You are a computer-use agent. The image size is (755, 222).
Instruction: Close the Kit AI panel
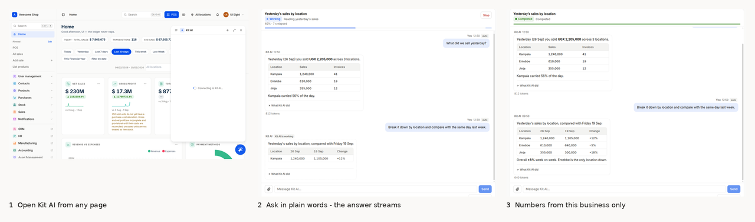241,30
